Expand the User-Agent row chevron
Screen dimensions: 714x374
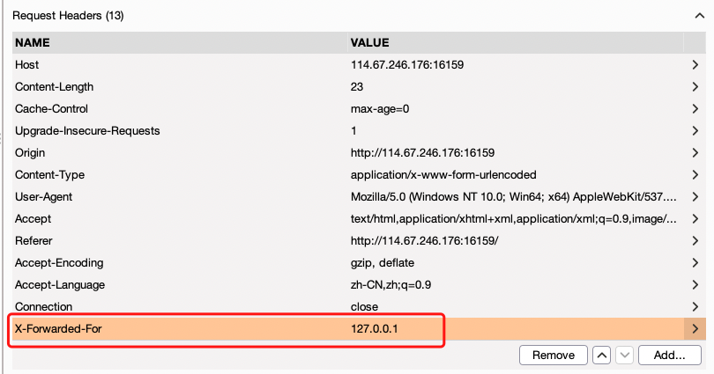point(695,197)
